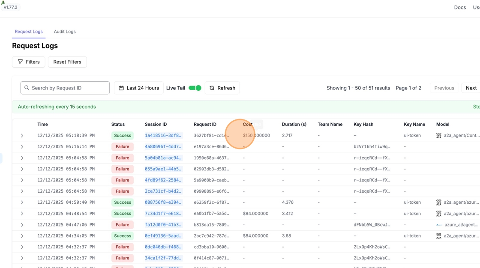
Task: Open session link 4fd89f62-2584
Action: (x=163, y=180)
